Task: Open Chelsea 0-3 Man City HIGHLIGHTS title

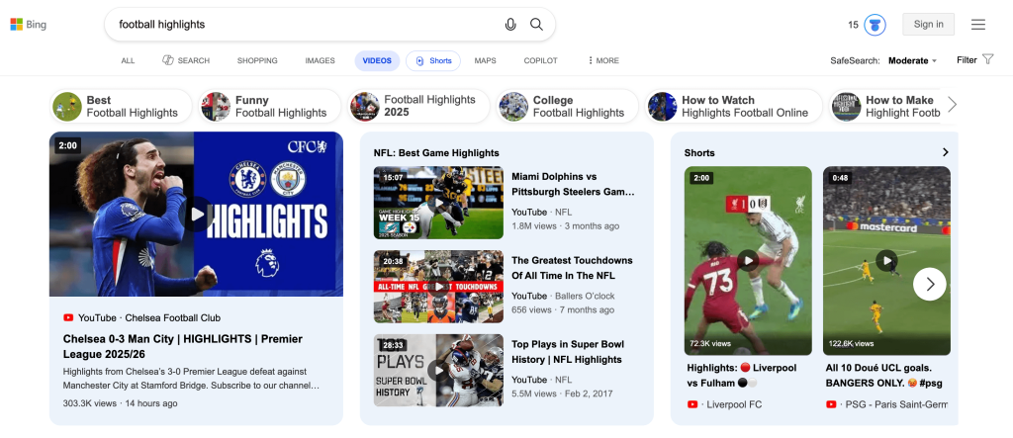Action: coord(183,346)
